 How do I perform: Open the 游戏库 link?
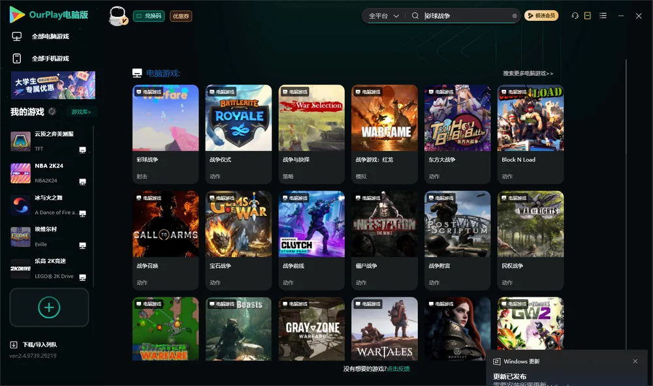[81, 112]
